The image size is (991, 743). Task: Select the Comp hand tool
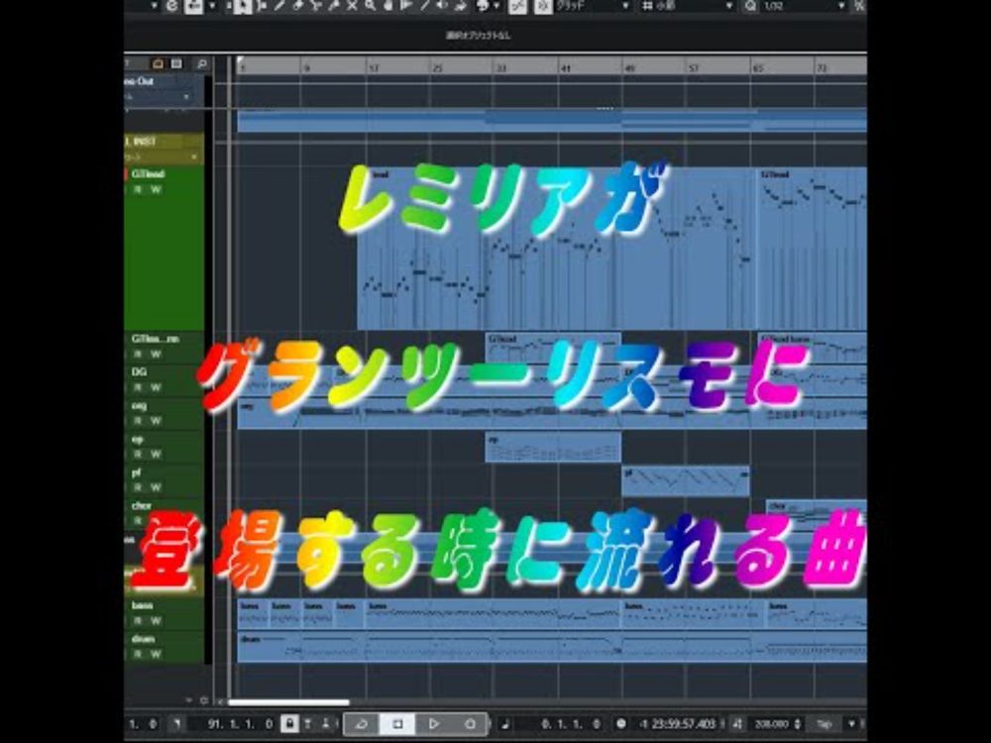tap(388, 6)
